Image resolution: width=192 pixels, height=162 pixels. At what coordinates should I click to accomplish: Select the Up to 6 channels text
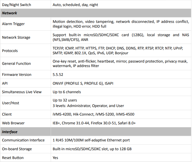coord(67,92)
